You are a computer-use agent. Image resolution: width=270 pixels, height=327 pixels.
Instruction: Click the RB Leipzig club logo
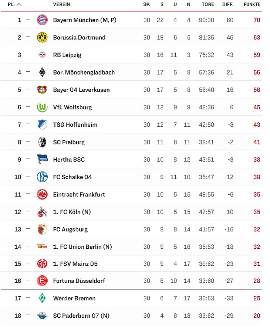[42, 55]
